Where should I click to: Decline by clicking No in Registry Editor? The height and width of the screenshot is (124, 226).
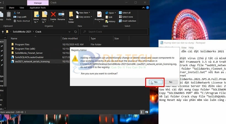point(171,82)
